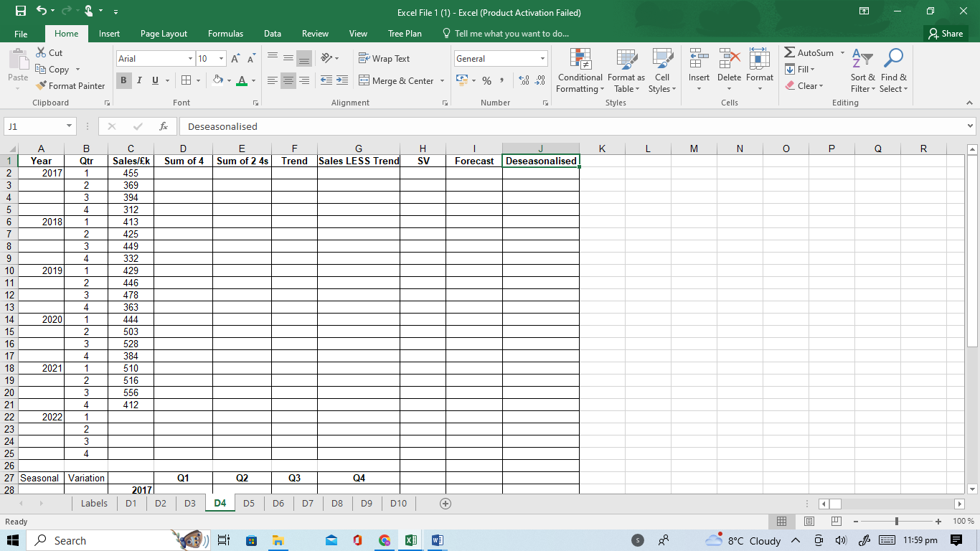The image size is (980, 551).
Task: Expand the Merge & Center dropdown arrow
Action: pyautogui.click(x=442, y=81)
